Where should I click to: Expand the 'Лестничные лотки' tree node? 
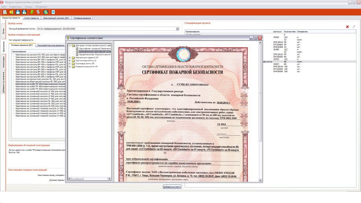[70, 61]
